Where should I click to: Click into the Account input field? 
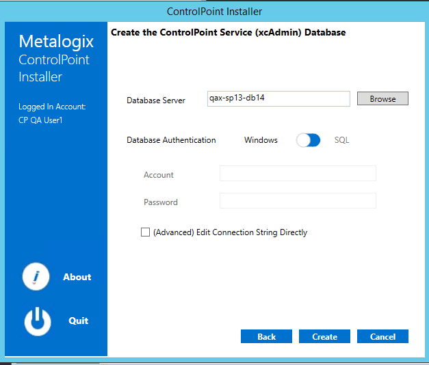[x=298, y=174]
